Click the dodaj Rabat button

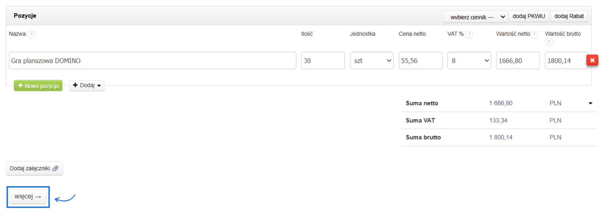569,16
